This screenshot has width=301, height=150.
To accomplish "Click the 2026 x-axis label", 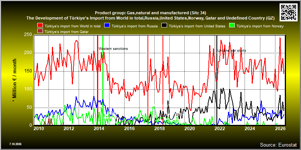I will pos(280,129).
